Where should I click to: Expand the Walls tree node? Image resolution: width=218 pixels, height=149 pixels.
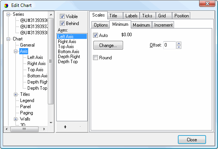(x=15, y=119)
